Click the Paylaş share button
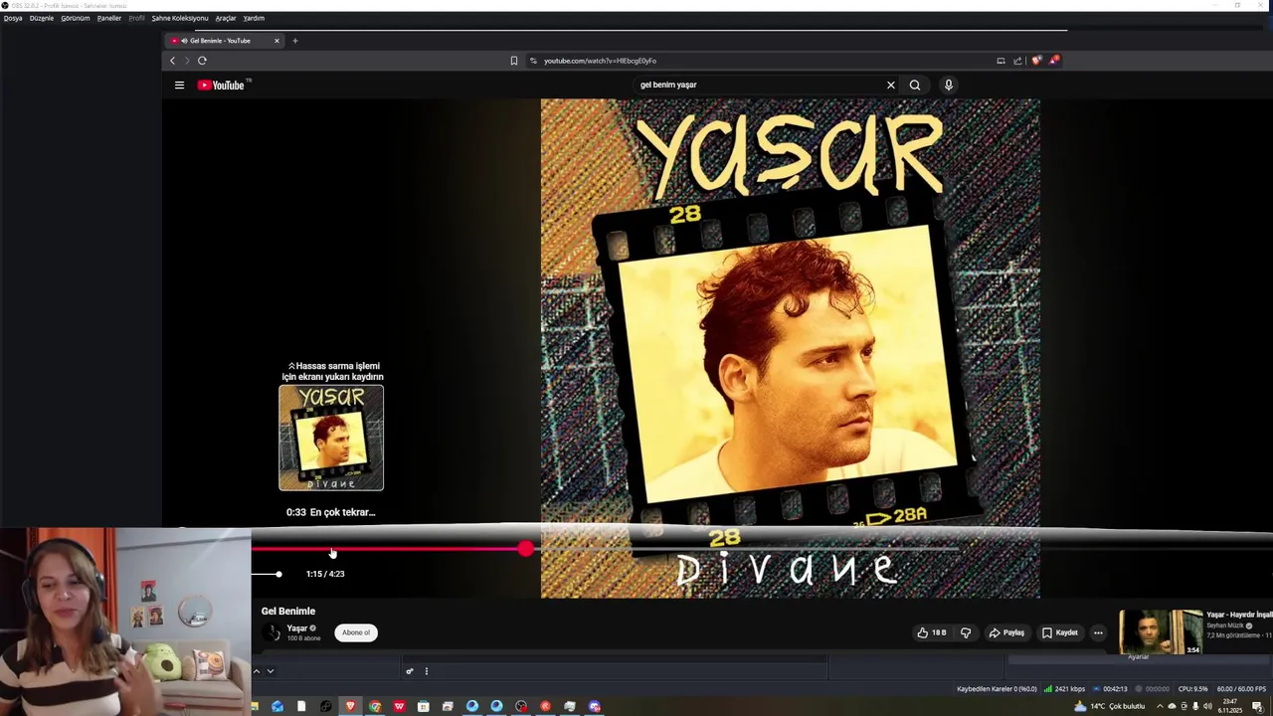 click(1005, 632)
